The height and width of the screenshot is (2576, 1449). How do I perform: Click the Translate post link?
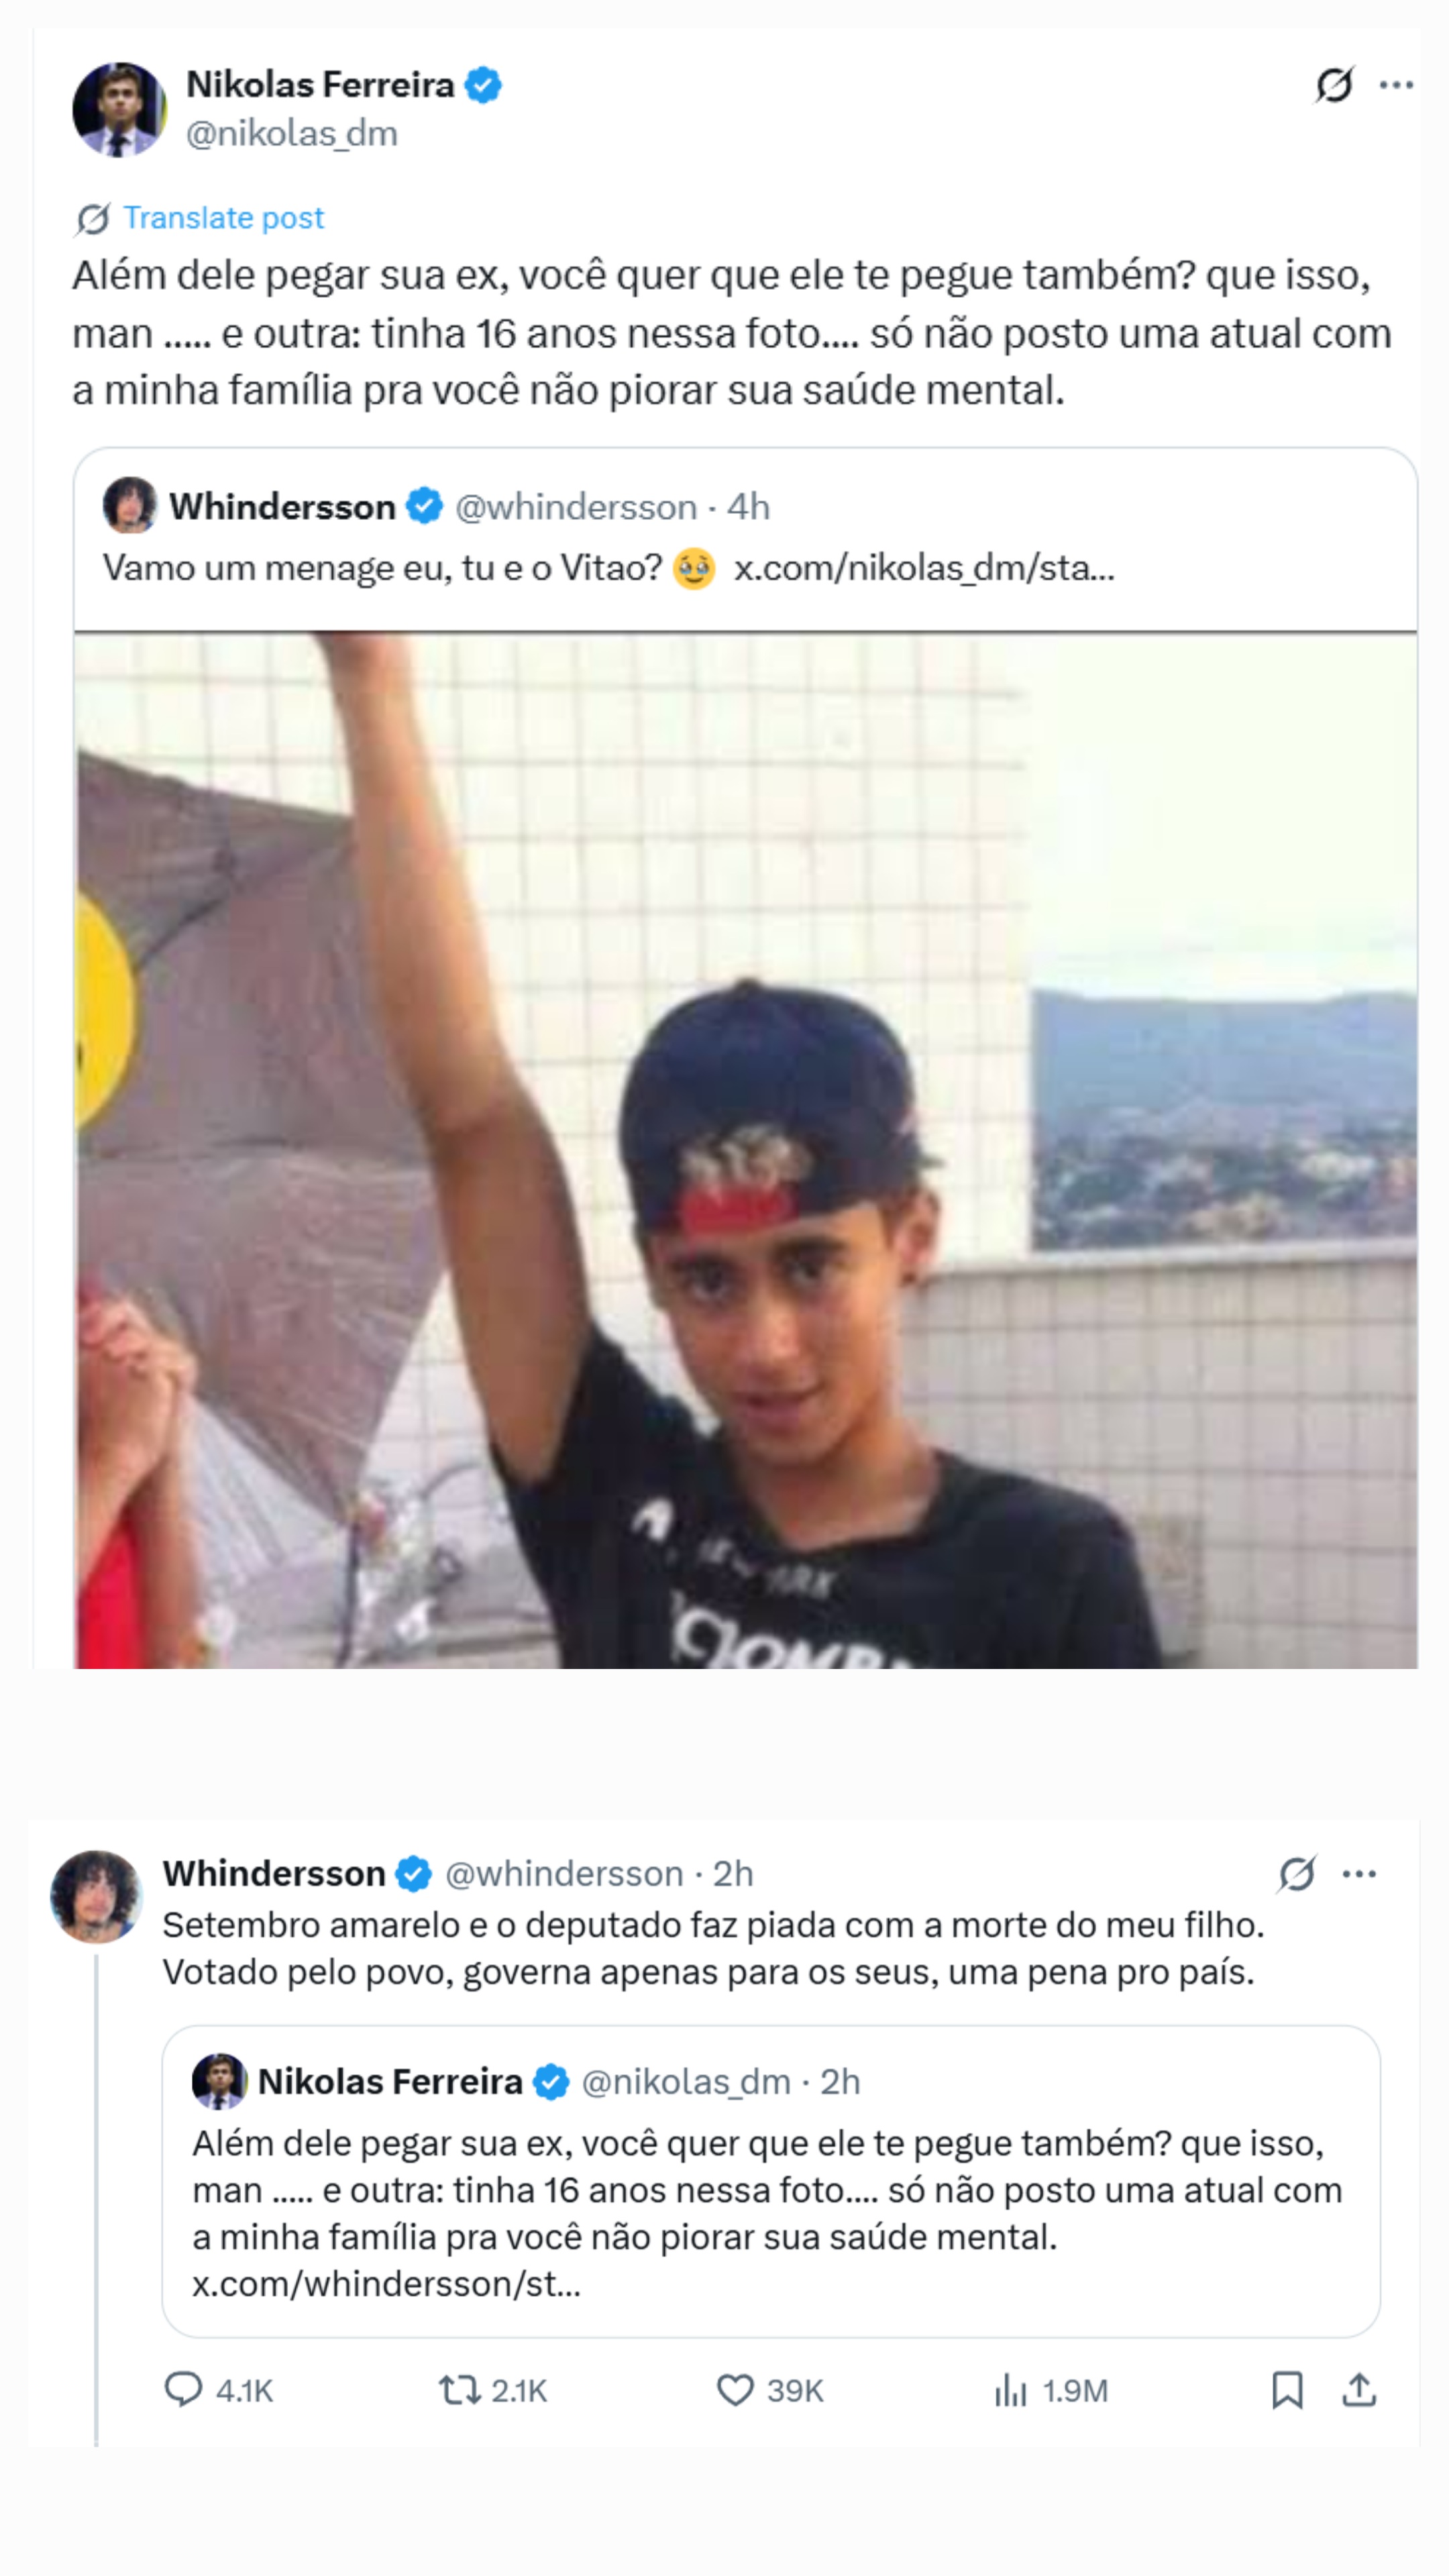coord(223,218)
